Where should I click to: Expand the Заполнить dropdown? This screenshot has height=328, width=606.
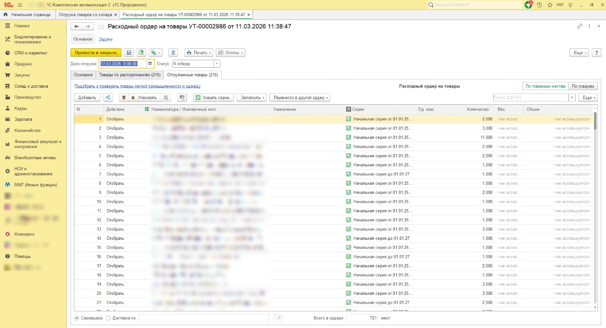coord(251,98)
